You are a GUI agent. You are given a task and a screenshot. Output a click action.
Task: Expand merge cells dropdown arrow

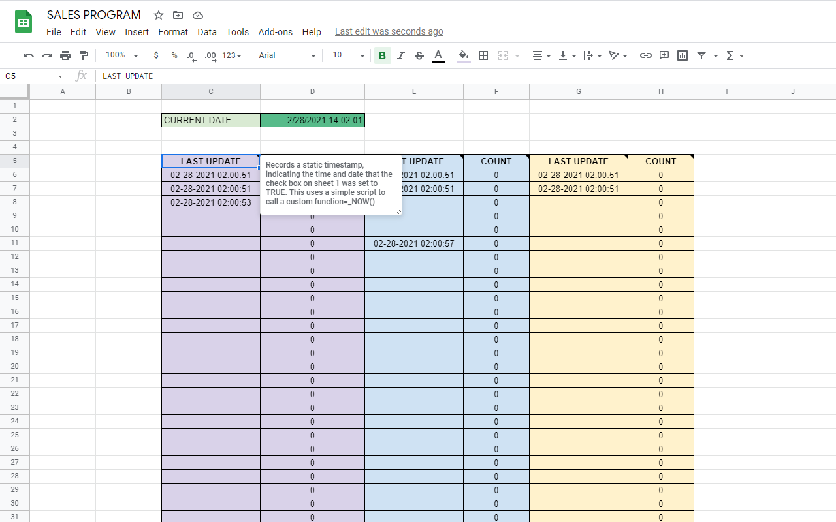point(517,56)
